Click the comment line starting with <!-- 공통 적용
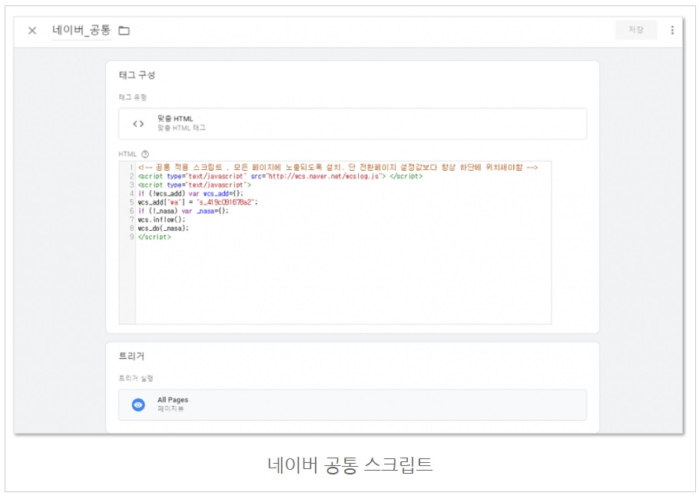The width and height of the screenshot is (699, 496). [338, 168]
